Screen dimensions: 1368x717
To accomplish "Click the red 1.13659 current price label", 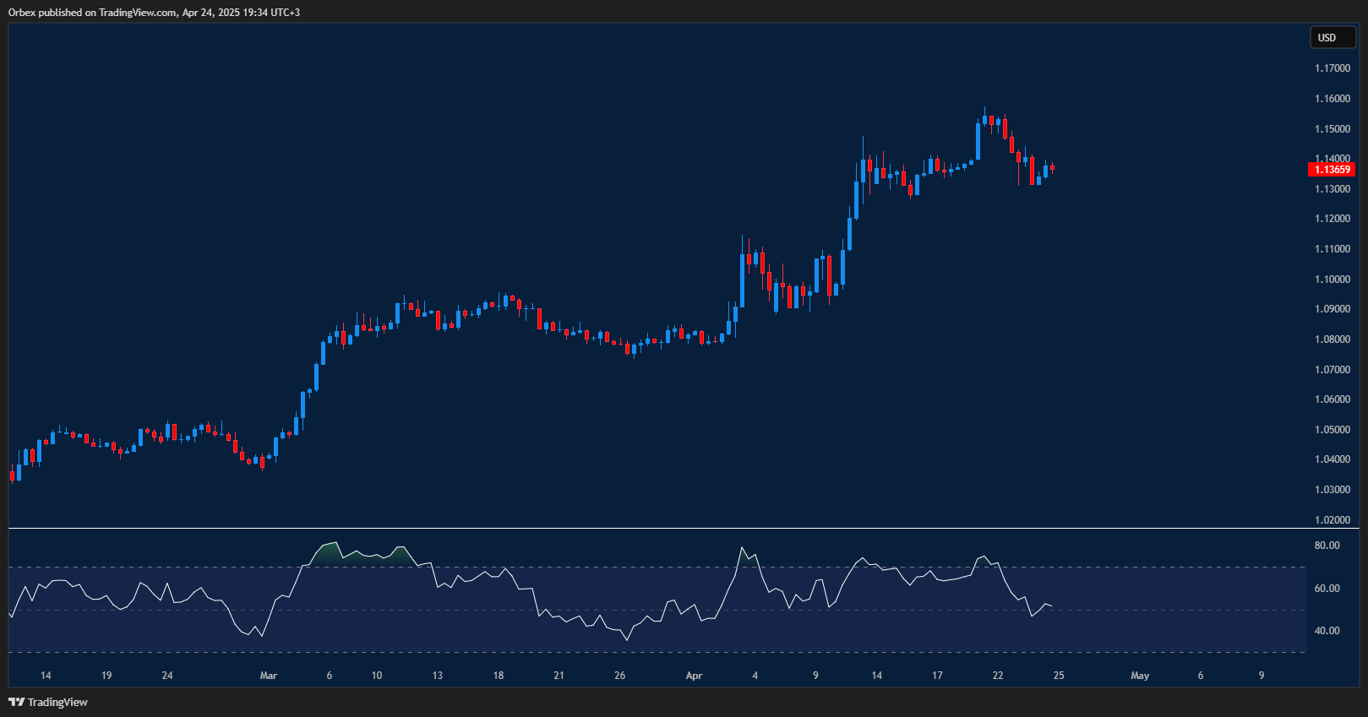I will (1332, 170).
